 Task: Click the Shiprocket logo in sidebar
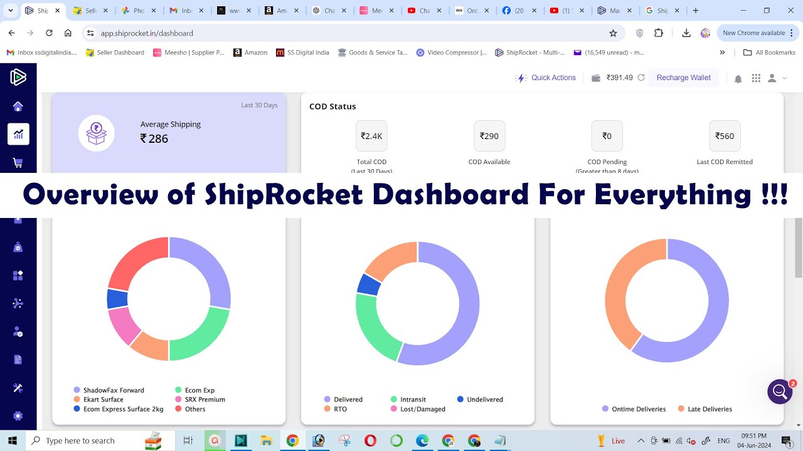pos(18,77)
